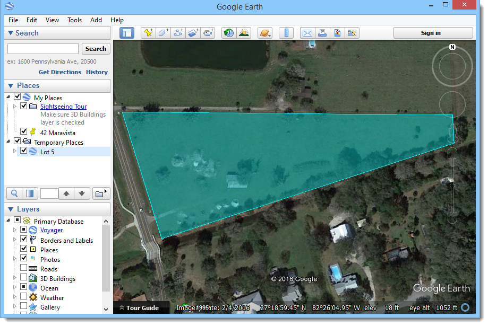Add a path from the toolbar
Image resolution: width=488 pixels, height=326 pixels.
[178, 33]
